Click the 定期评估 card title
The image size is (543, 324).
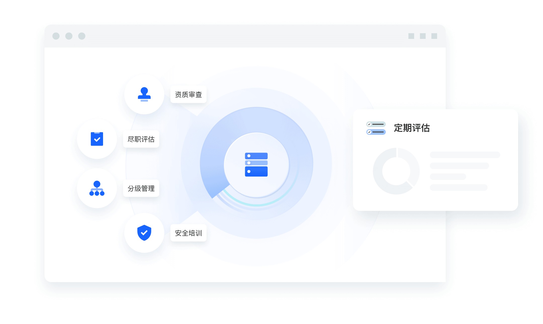412,128
